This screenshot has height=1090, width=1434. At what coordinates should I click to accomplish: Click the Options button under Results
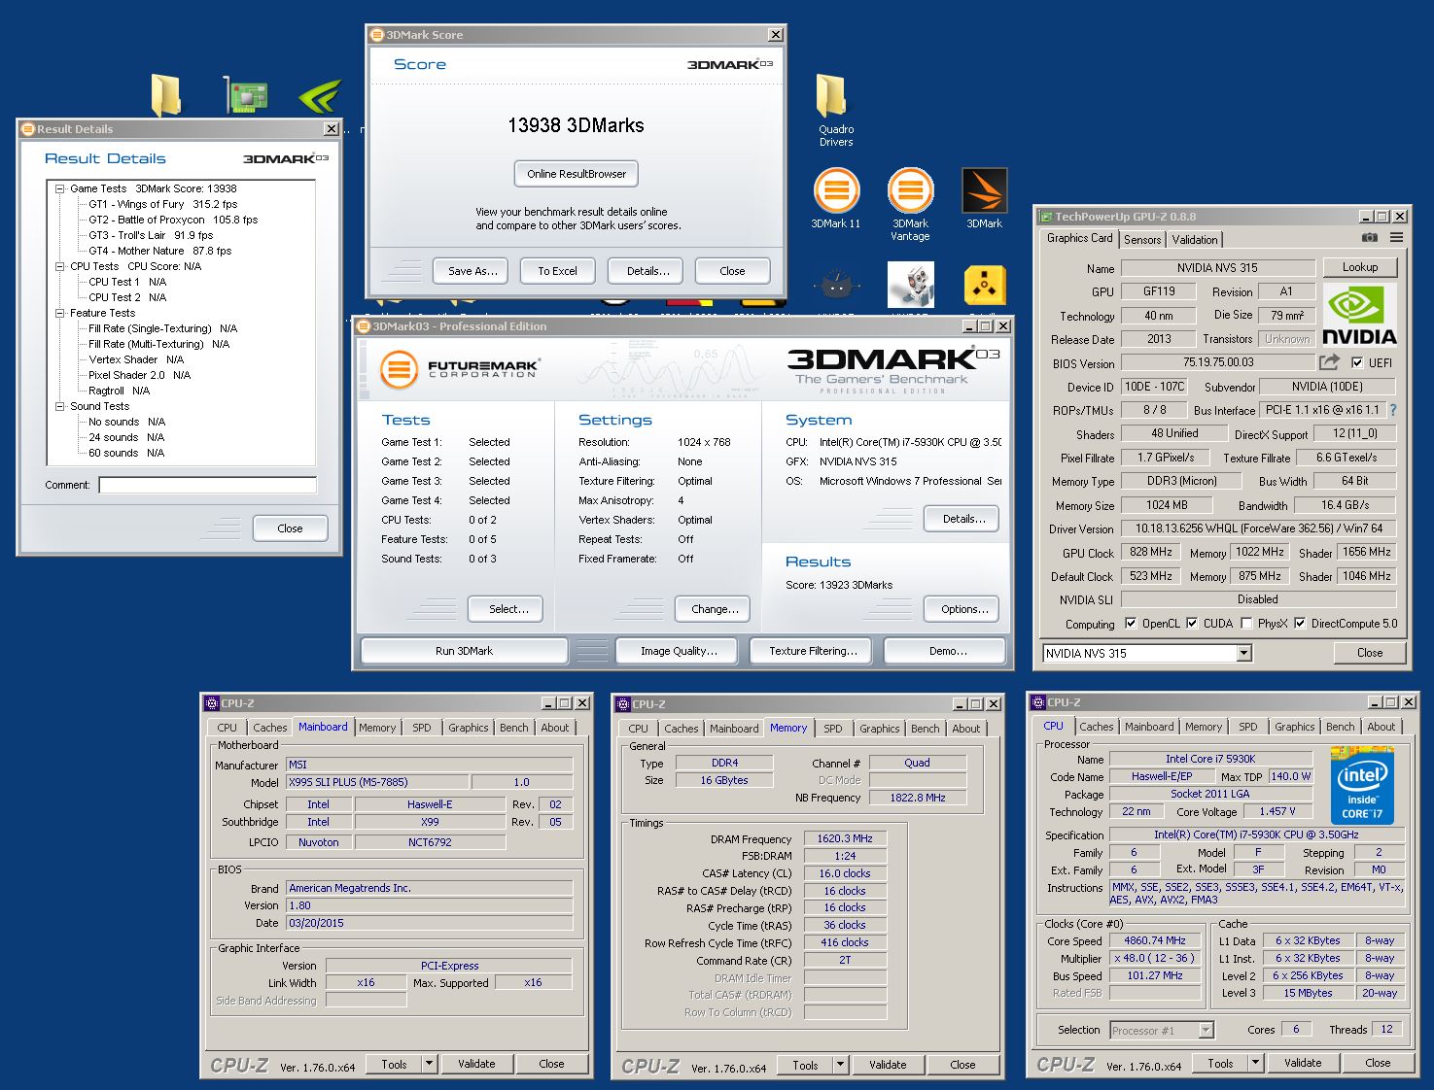(x=962, y=609)
